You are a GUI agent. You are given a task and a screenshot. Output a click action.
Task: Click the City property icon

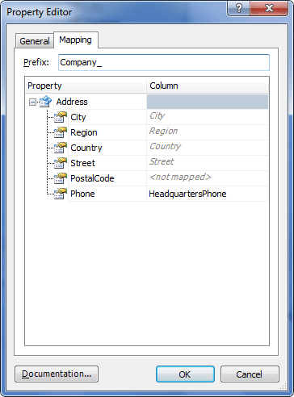click(x=61, y=117)
